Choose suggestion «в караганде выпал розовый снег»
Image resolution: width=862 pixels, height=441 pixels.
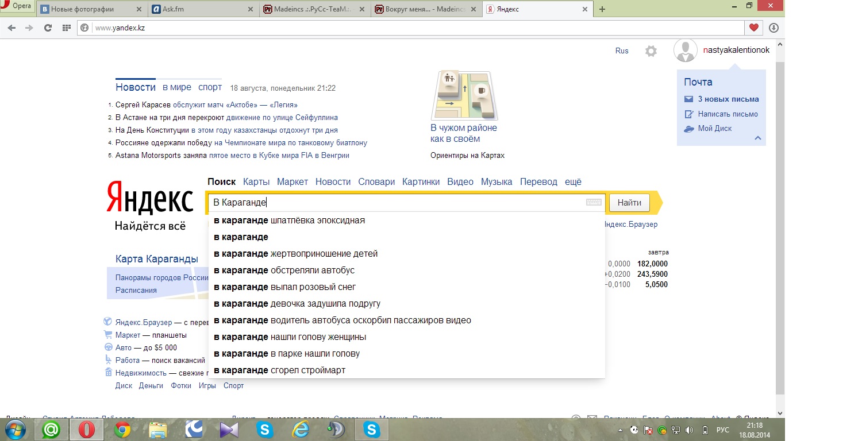pos(406,287)
